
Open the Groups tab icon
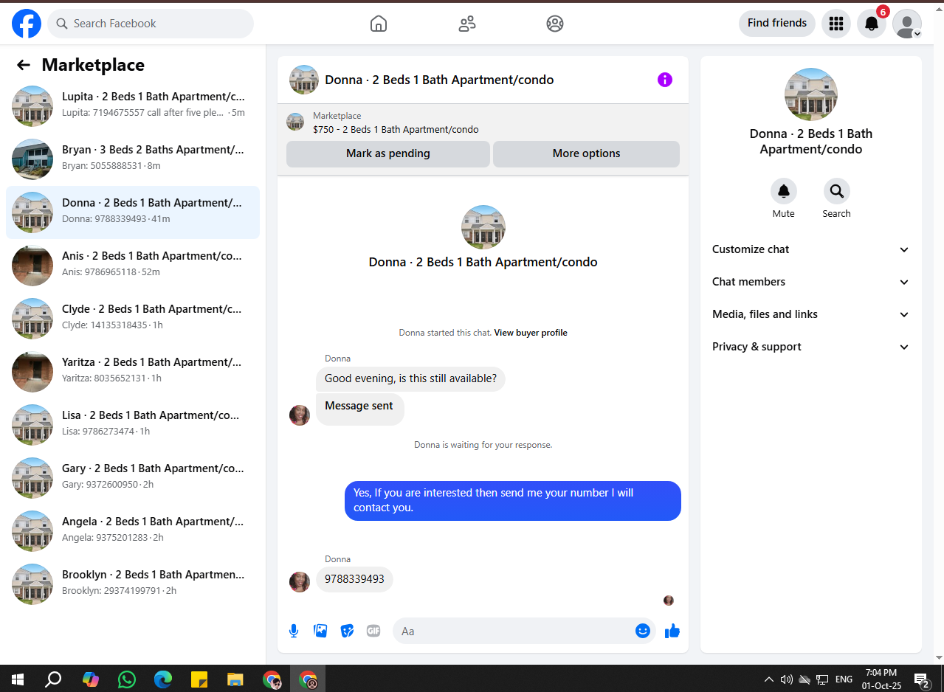(x=555, y=24)
